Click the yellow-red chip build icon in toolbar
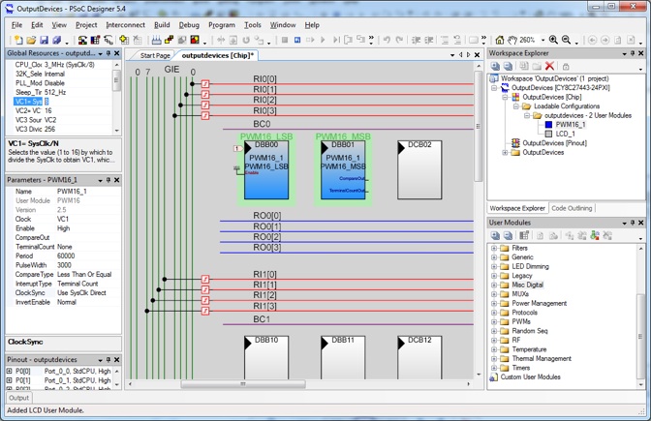Viewport: 651px width, 421px height. tap(195, 40)
